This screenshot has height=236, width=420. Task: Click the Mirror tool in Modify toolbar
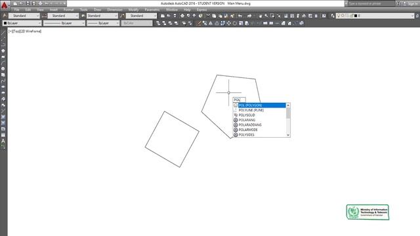point(211,24)
